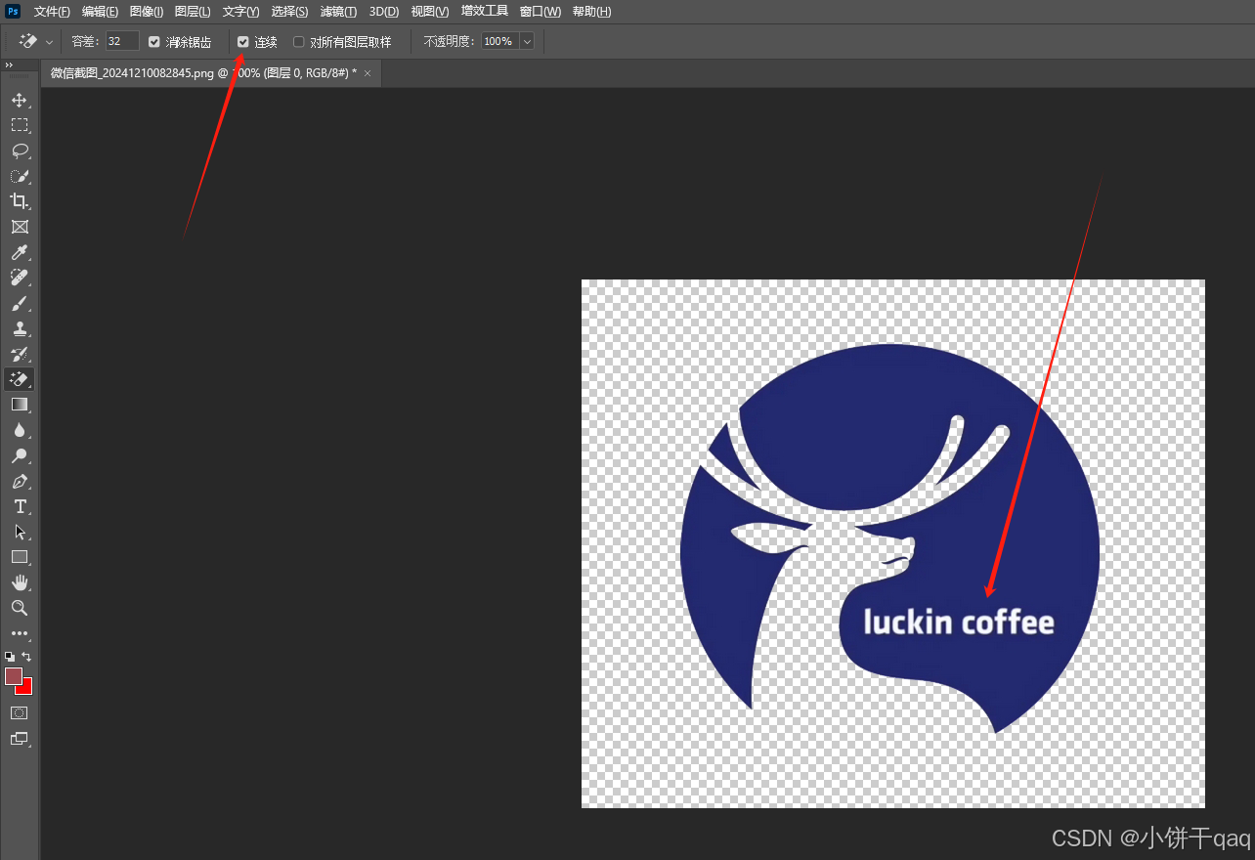Select the Hand tool
The height and width of the screenshot is (860, 1255).
pyautogui.click(x=20, y=582)
